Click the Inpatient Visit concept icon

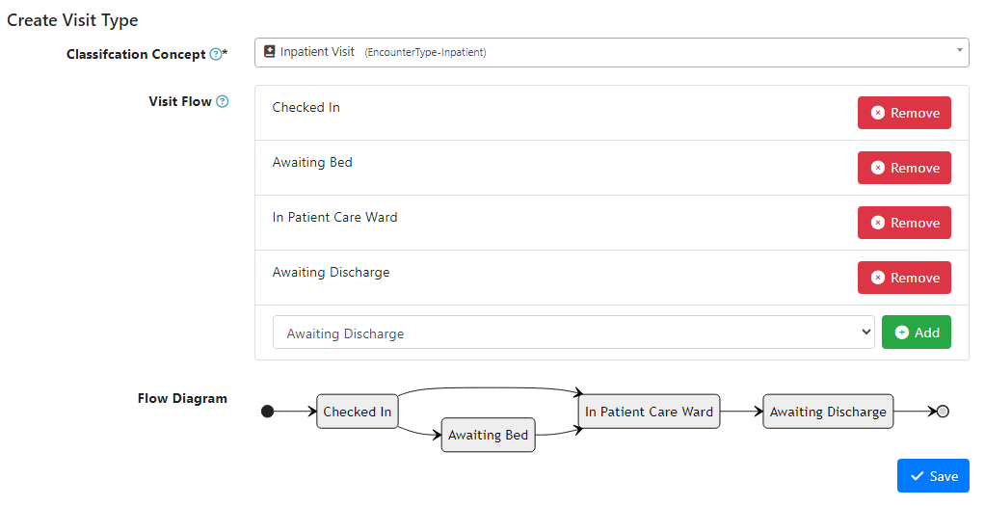coord(270,52)
